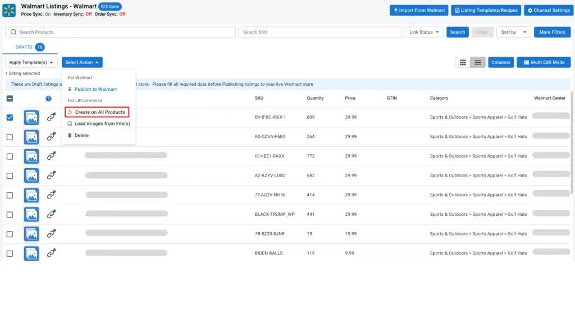Click the vertical scrollbar of the listings table

coord(572,143)
